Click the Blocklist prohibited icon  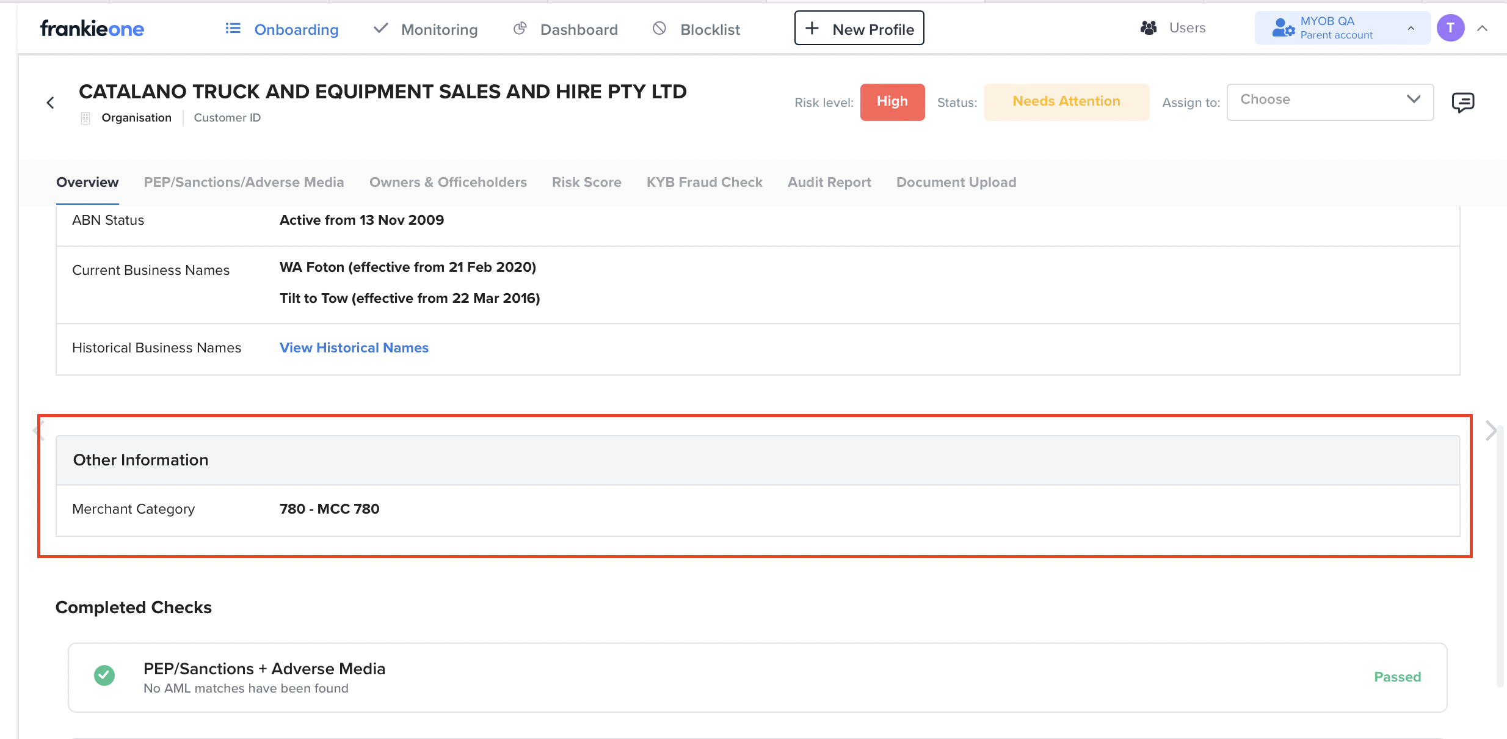[659, 29]
